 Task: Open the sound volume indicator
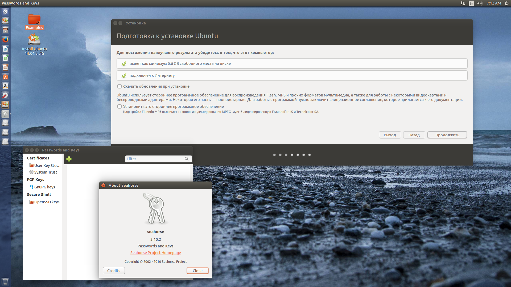[x=480, y=3]
